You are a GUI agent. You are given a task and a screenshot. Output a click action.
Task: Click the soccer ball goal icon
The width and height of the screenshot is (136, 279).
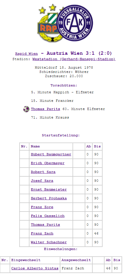[26, 109]
